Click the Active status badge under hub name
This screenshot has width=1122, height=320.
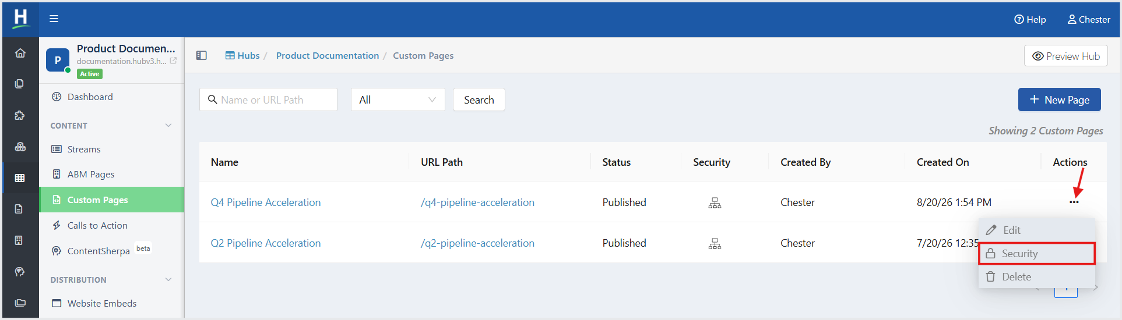[x=90, y=74]
